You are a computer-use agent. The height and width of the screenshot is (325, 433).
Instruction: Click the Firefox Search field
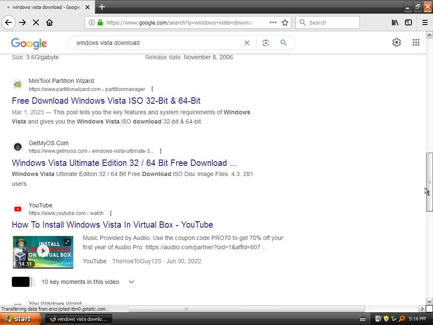(x=328, y=23)
